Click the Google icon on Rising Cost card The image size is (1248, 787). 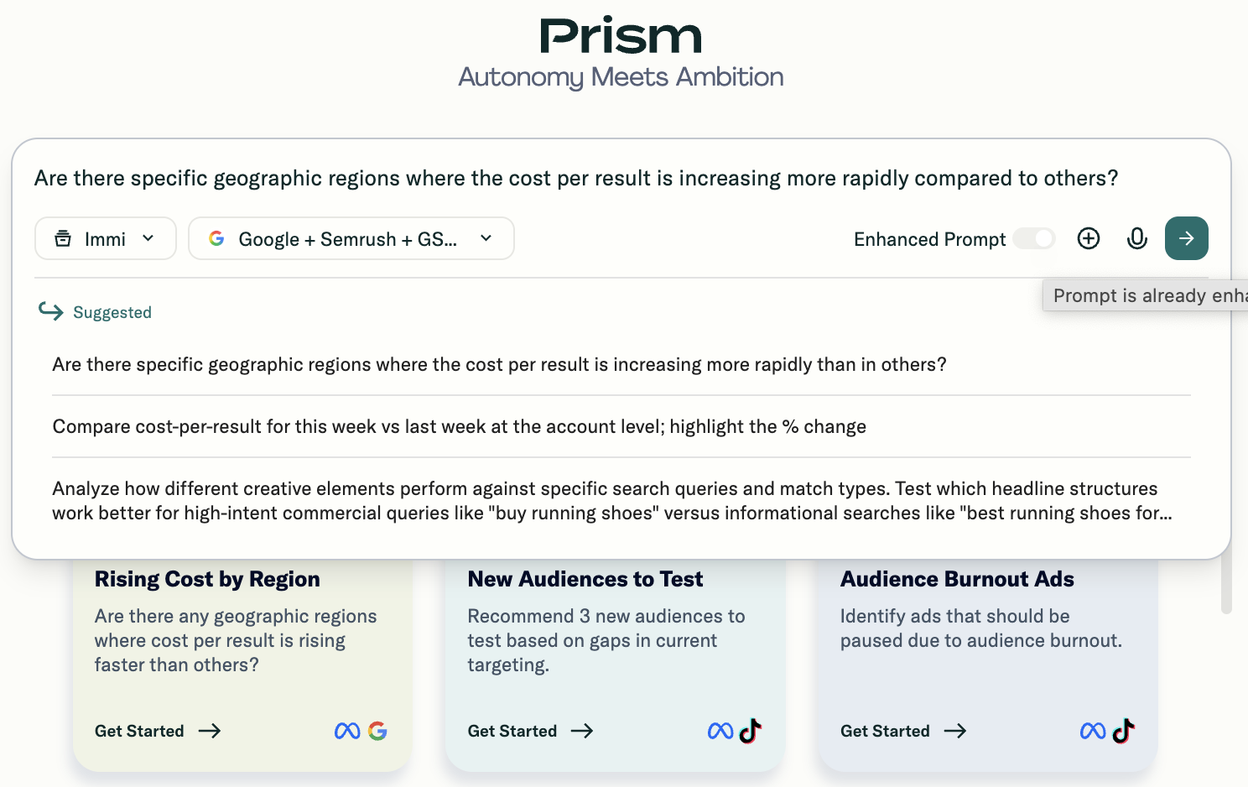(x=377, y=731)
